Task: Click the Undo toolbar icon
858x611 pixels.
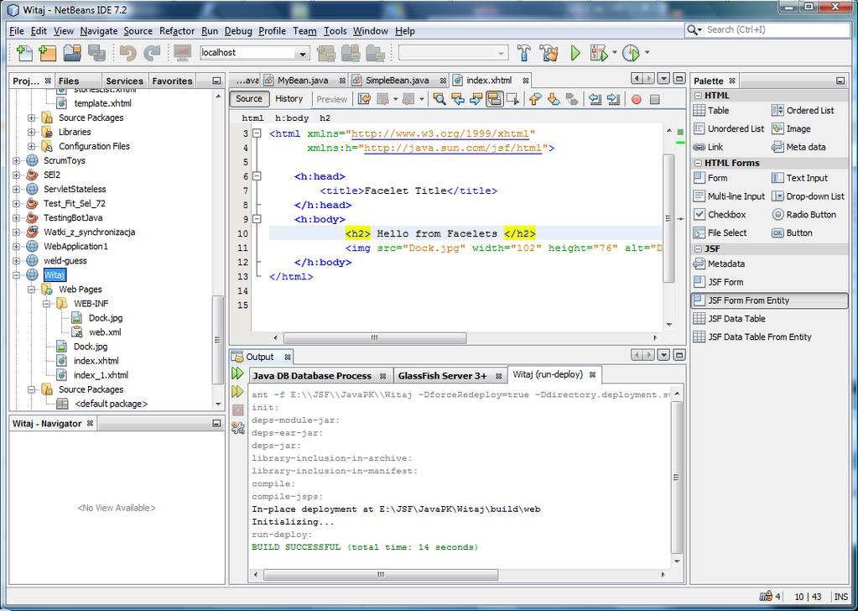Action: pos(128,53)
